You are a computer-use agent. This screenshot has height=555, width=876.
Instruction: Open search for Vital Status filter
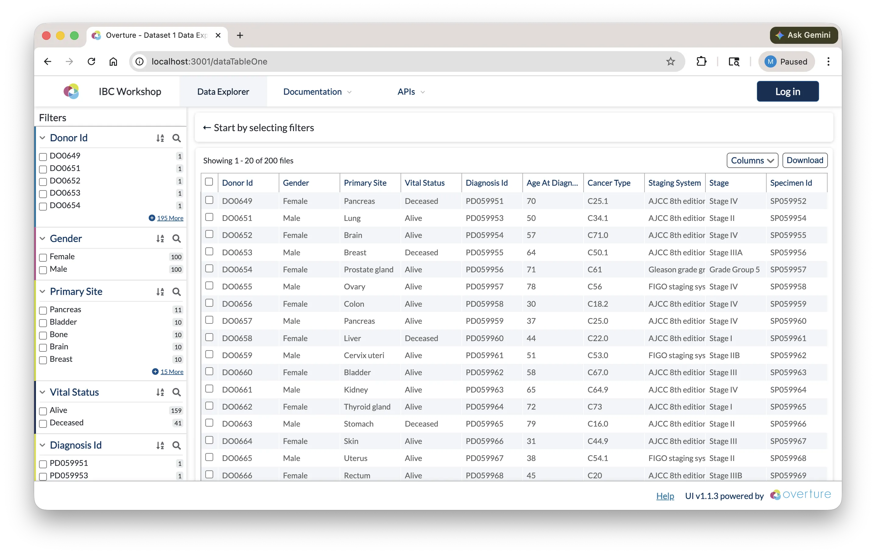tap(176, 393)
